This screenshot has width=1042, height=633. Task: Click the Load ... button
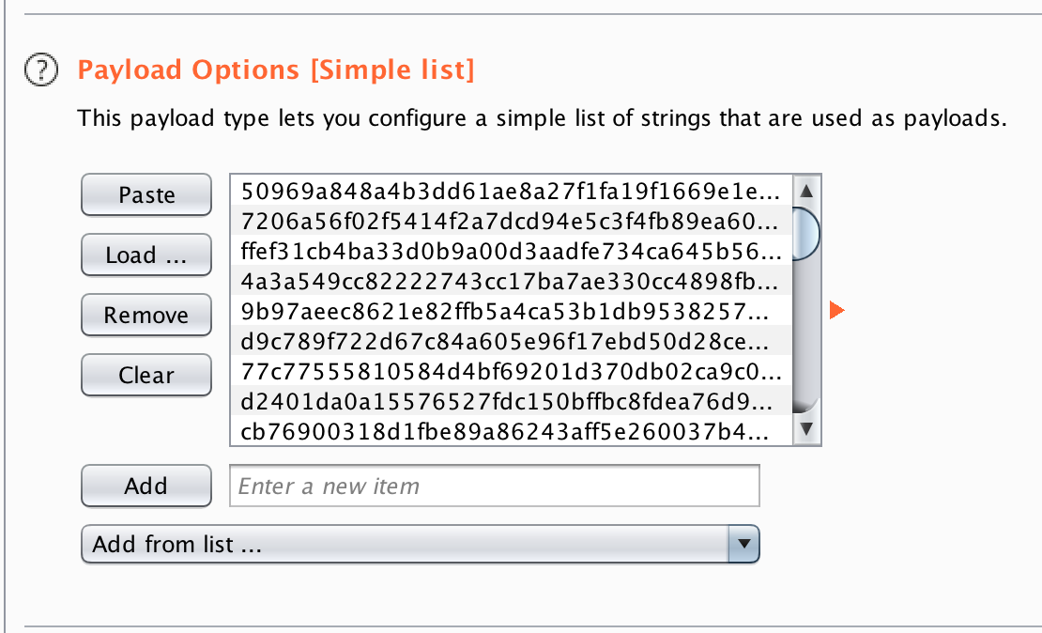point(146,255)
